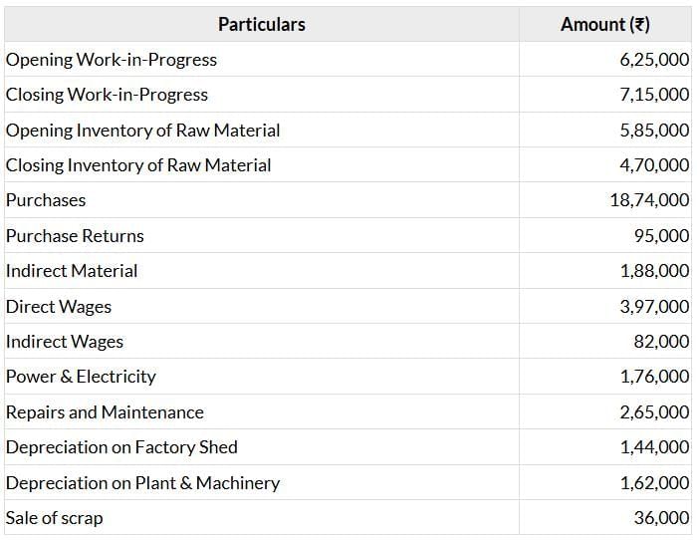Click Depreciation on Factory Shed label
The height and width of the screenshot is (540, 697).
(x=121, y=447)
